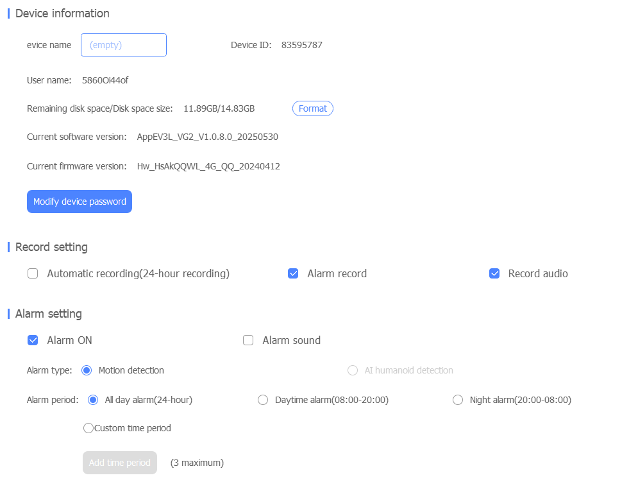Disable the Alarm ON checkbox
638x498 pixels.
pyautogui.click(x=33, y=340)
